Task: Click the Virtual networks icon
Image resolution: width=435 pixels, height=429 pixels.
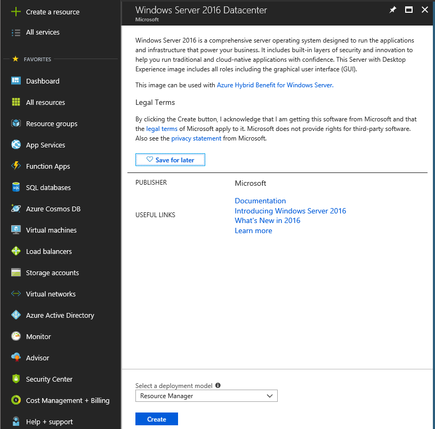Action: (x=16, y=294)
